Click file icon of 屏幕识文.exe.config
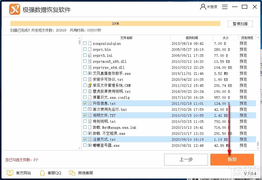Image resolution: width=262 pixels, height=180 pixels. 90,97
